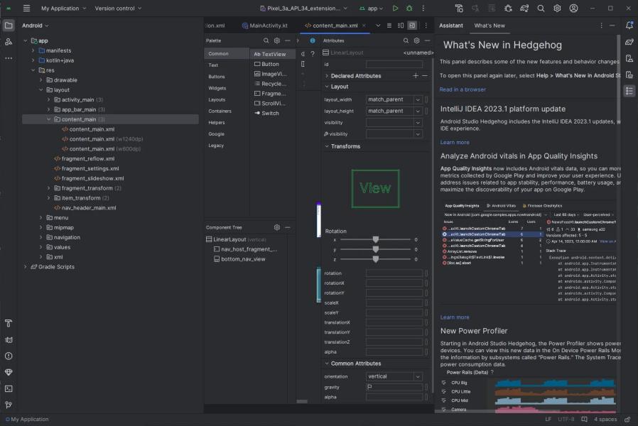
Task: Switch editor to Code view mode
Action: (x=389, y=25)
